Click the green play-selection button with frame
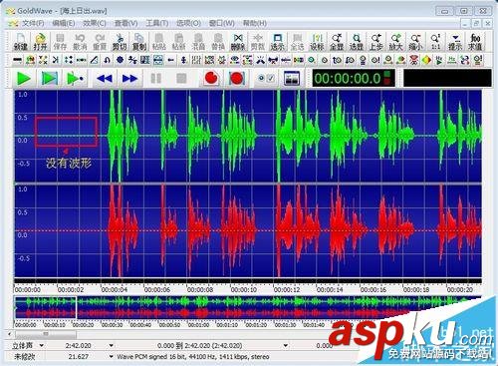Viewport: 498px width, 366px height. [50, 79]
